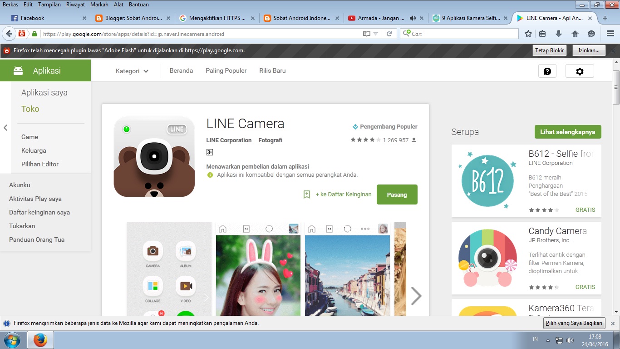Click the next screenshots arrow
The image size is (620, 349).
(x=416, y=296)
